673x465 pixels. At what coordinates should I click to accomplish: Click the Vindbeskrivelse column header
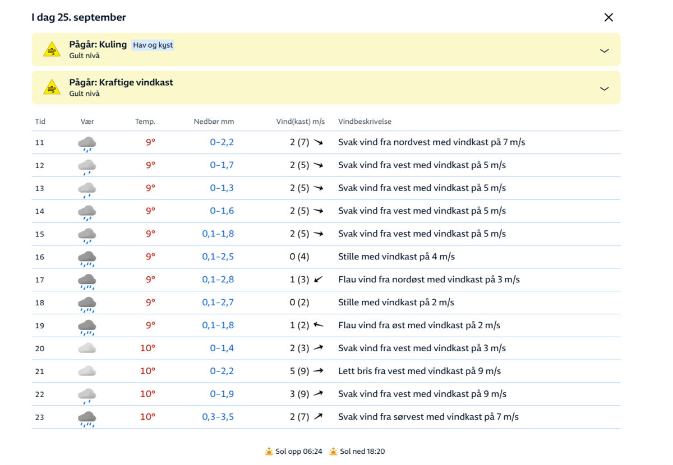pos(365,122)
